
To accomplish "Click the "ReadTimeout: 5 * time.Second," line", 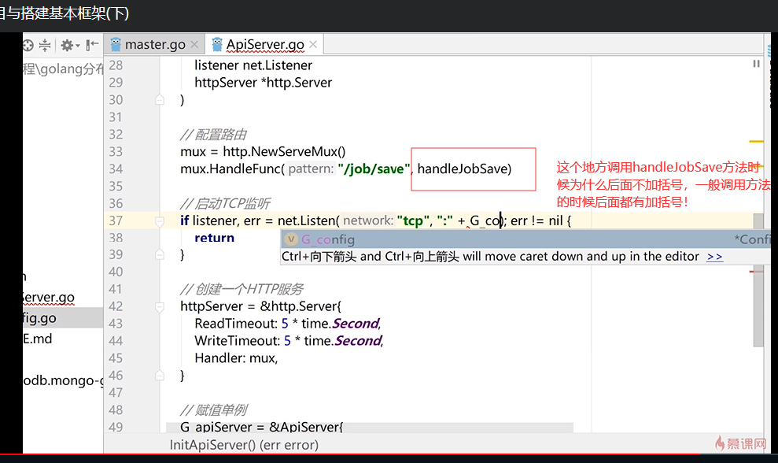I will tap(288, 324).
